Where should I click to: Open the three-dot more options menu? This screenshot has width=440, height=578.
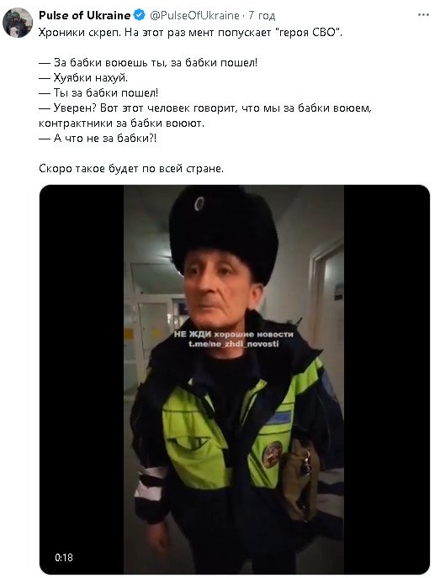coord(423,15)
